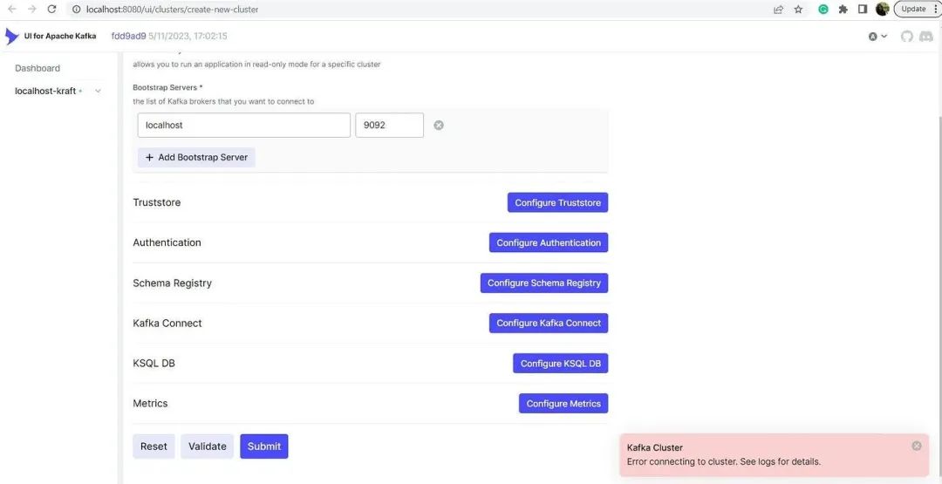942x484 pixels.
Task: Open the theme selector dropdown
Action: (877, 36)
